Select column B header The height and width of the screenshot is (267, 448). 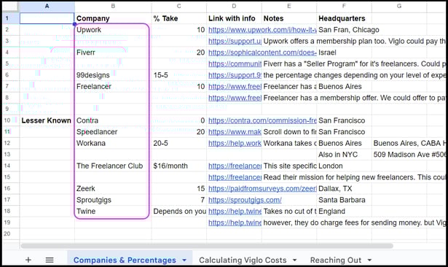113,6
